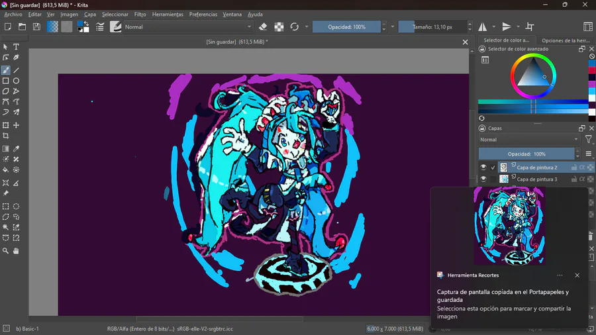Open Herramienta Recortes notification options
The height and width of the screenshot is (335, 596).
tap(560, 275)
